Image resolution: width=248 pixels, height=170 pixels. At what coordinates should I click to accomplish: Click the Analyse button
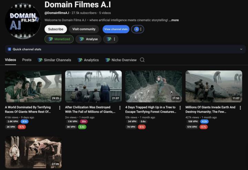tap(89, 39)
